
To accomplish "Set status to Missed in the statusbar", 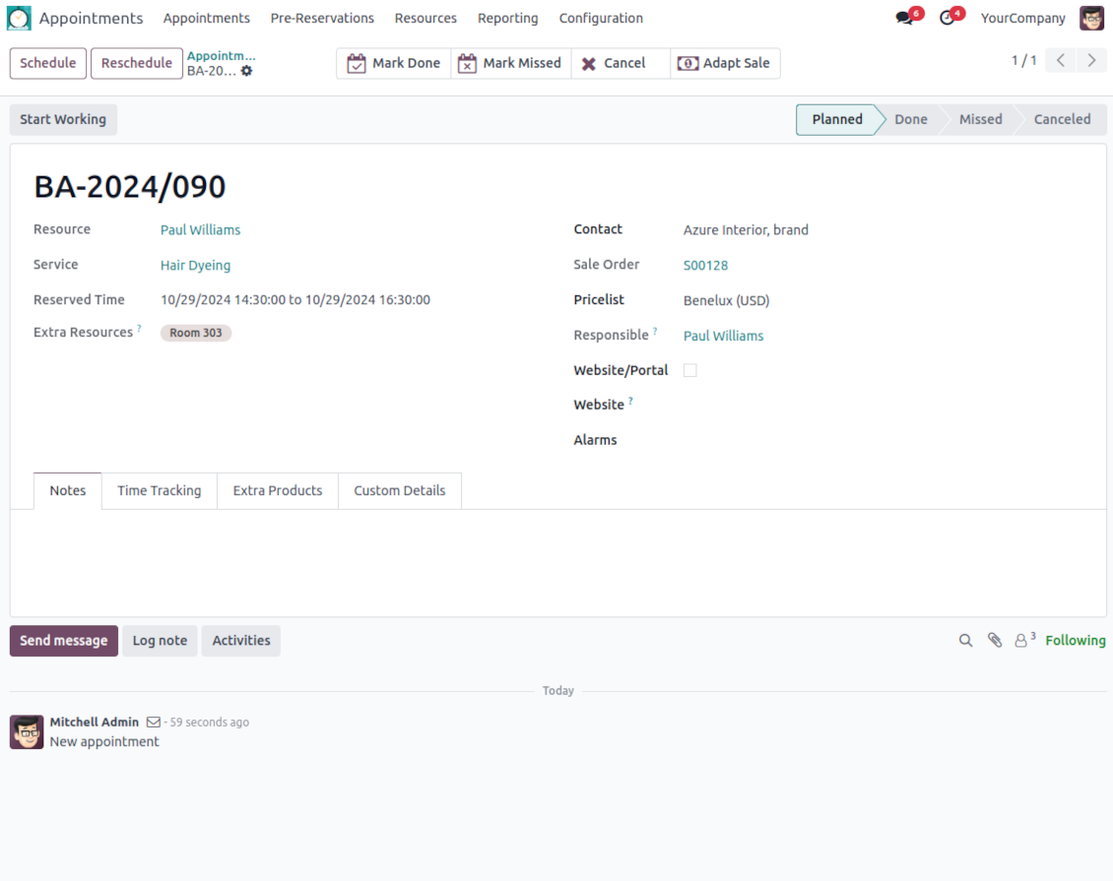I will (980, 119).
